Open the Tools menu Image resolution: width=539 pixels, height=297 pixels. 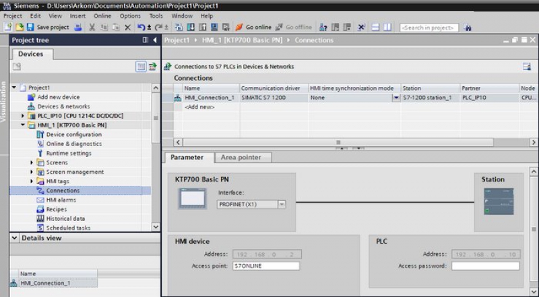[x=156, y=15]
